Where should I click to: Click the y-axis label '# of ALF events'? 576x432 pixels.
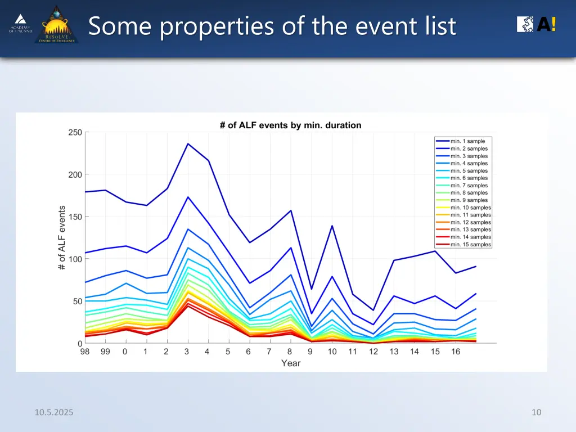(x=62, y=238)
